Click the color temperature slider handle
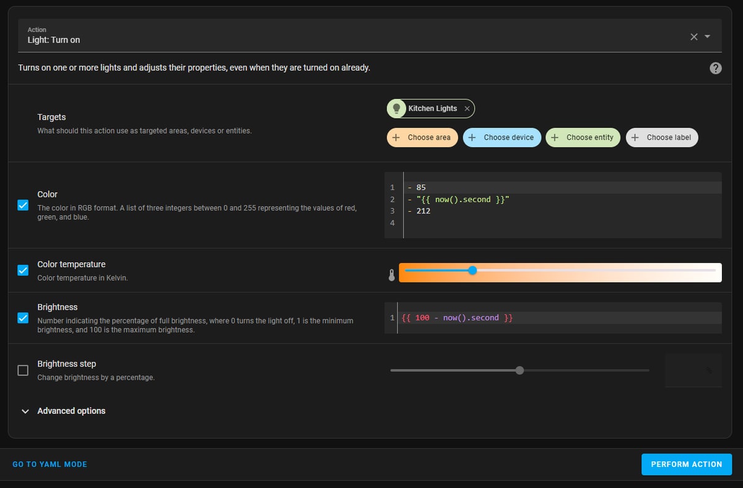Screen dimensions: 743x488 click(x=472, y=270)
